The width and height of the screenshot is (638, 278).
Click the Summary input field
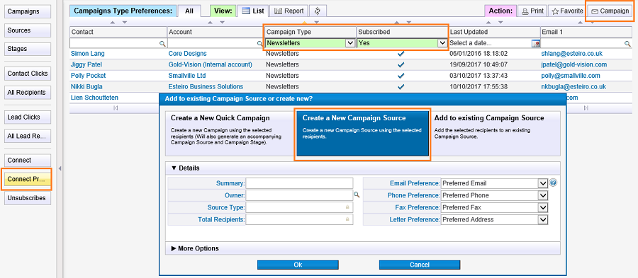[x=299, y=183]
